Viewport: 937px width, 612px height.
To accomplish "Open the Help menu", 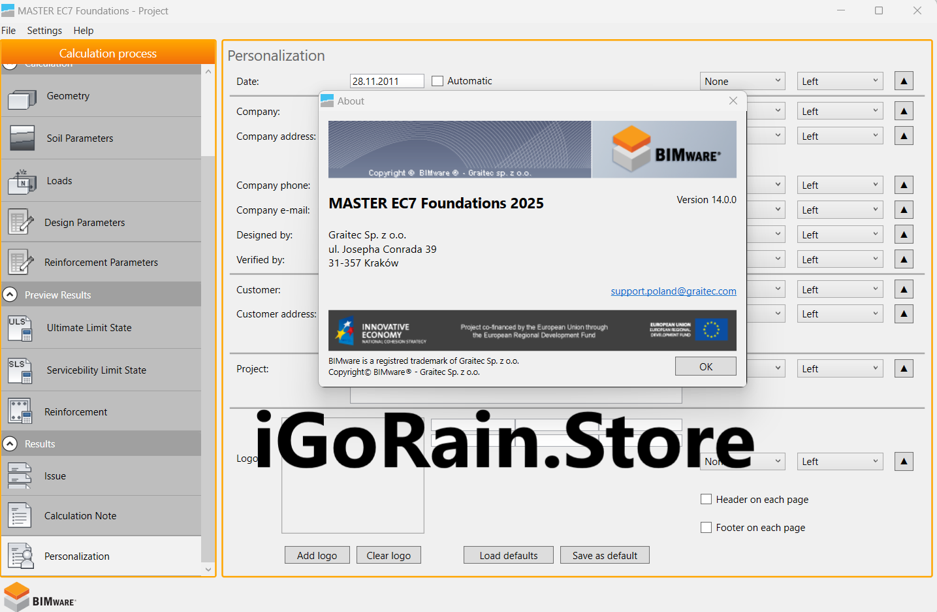I will (84, 31).
